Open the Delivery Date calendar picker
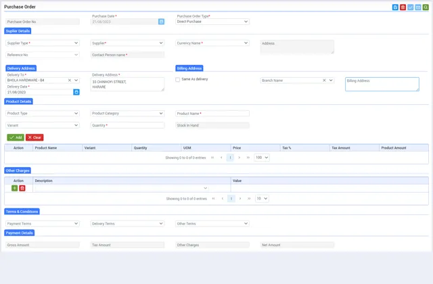 (76, 92)
